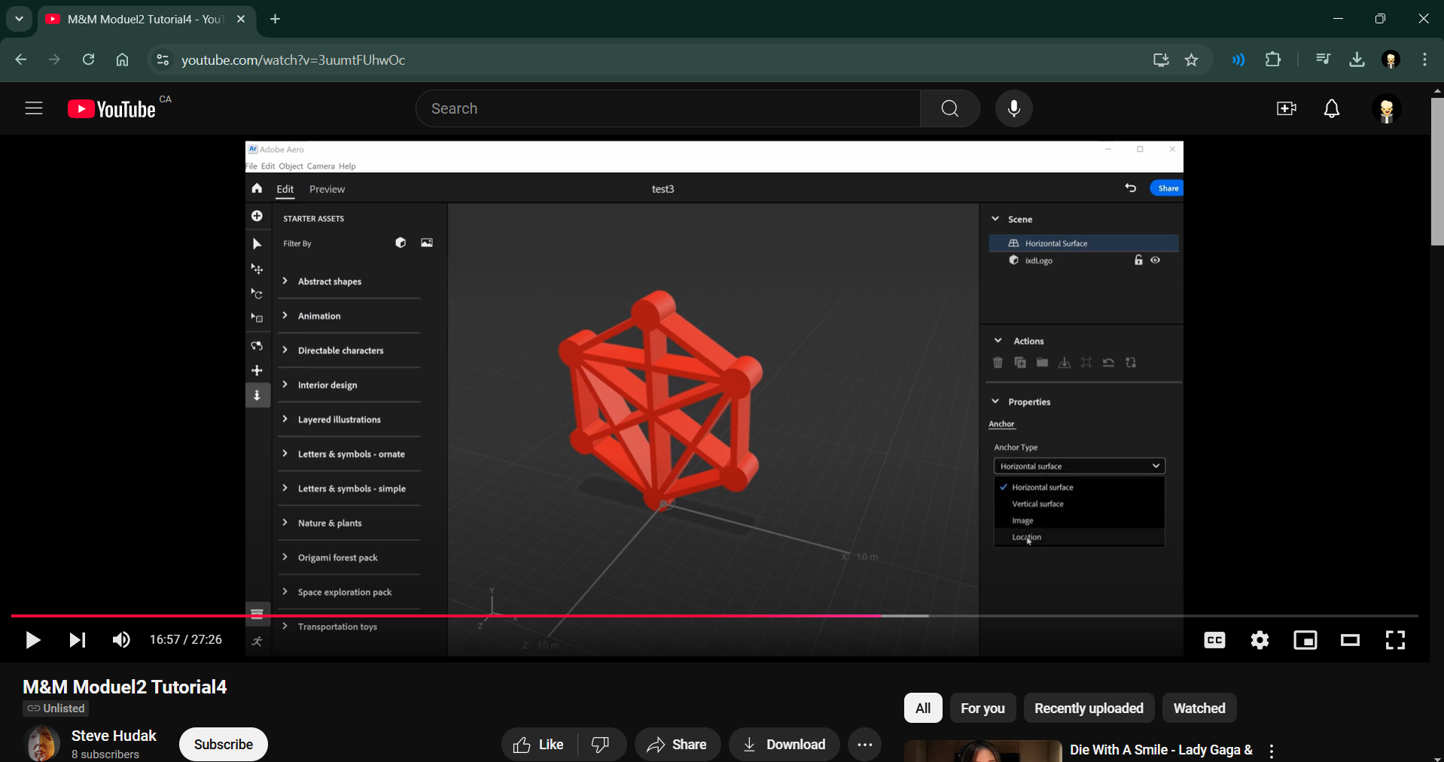Toggle visibility of the ixdLogo layer
This screenshot has height=762, width=1444.
pos(1156,260)
